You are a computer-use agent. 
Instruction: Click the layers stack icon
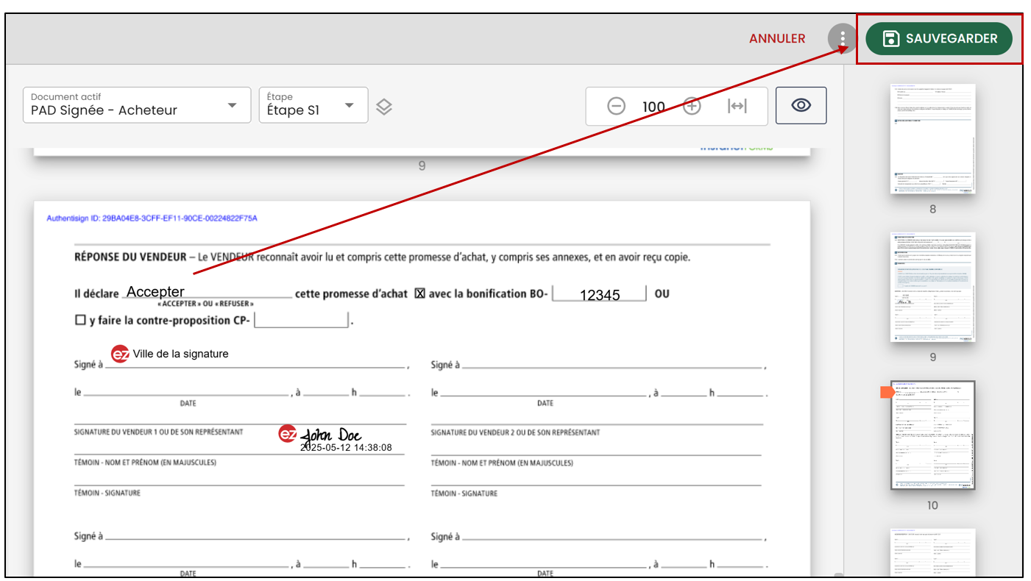coord(384,107)
